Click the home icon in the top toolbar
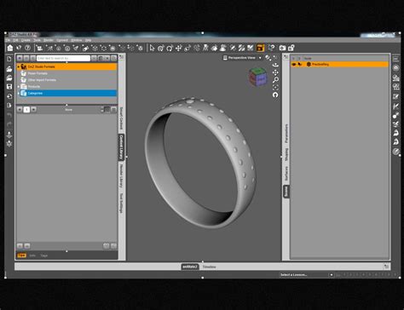This screenshot has height=310, width=404. click(10, 48)
